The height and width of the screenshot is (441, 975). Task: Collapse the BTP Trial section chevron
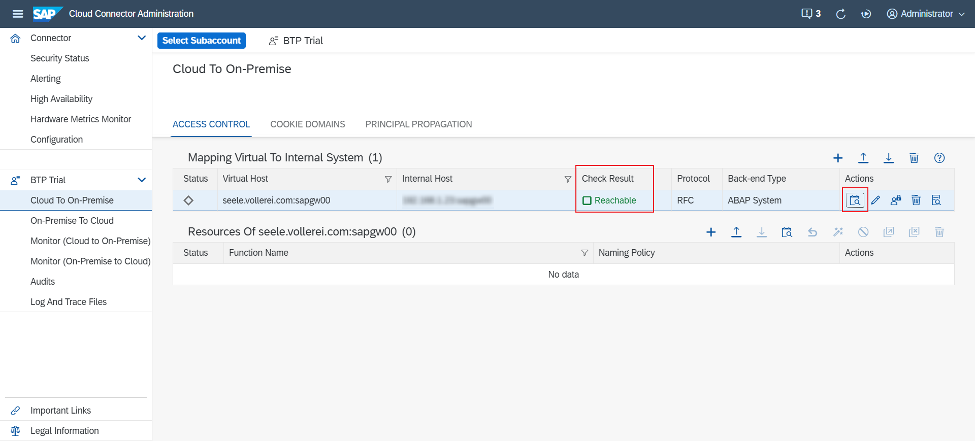point(142,180)
